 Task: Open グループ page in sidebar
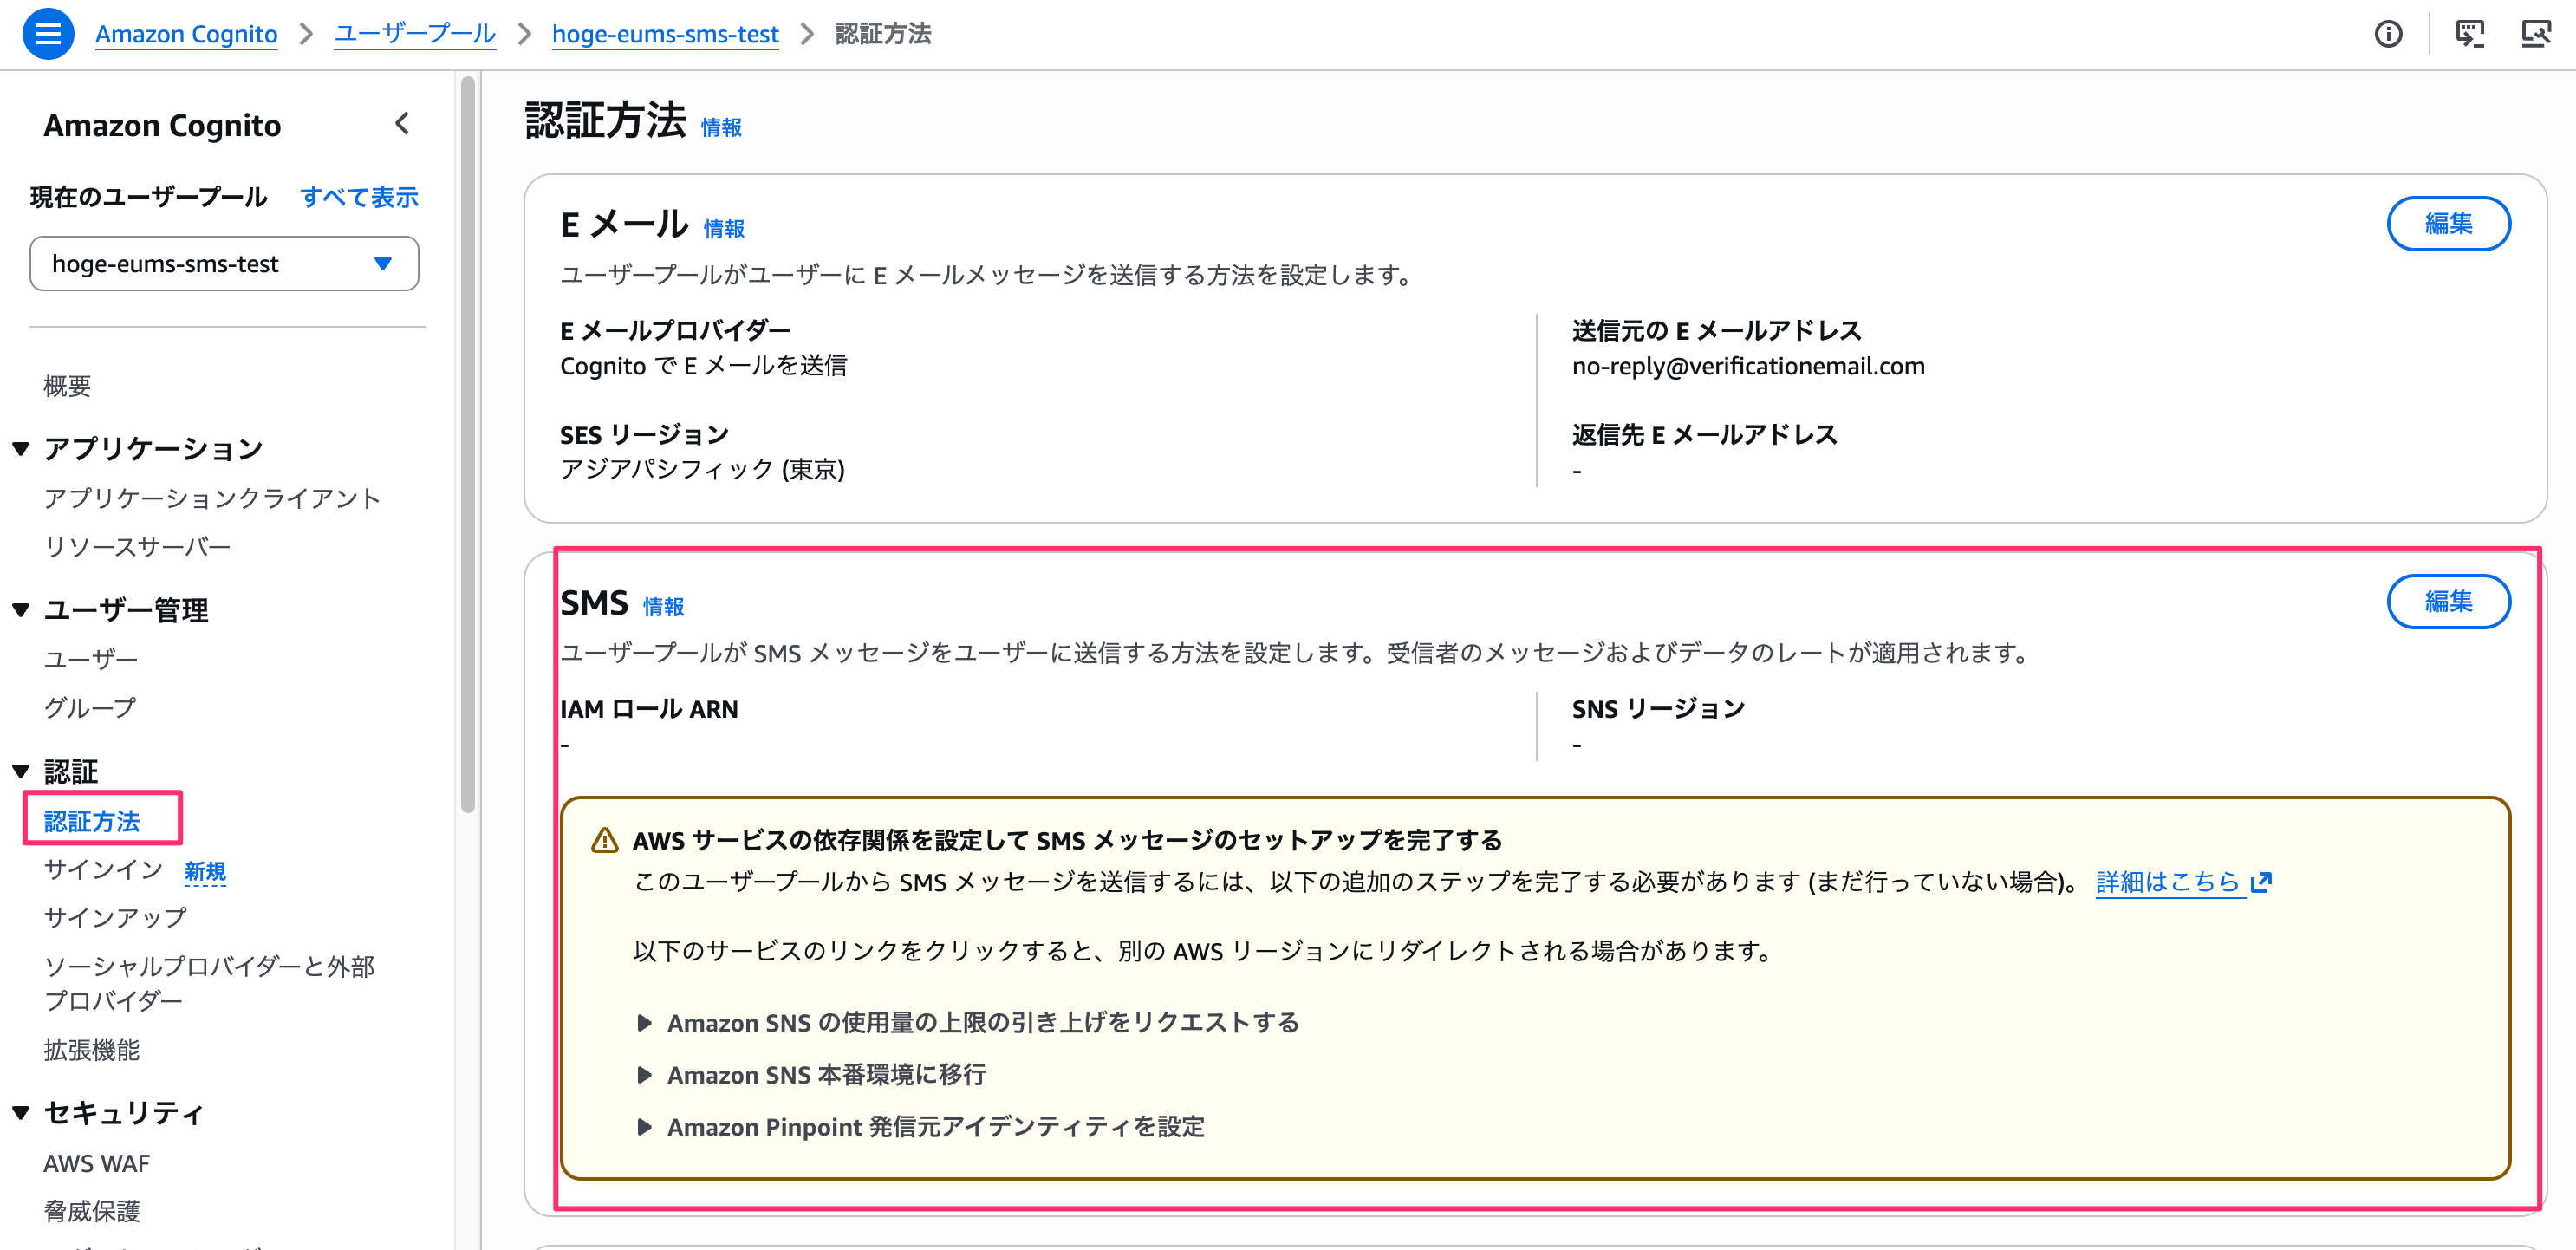point(90,707)
